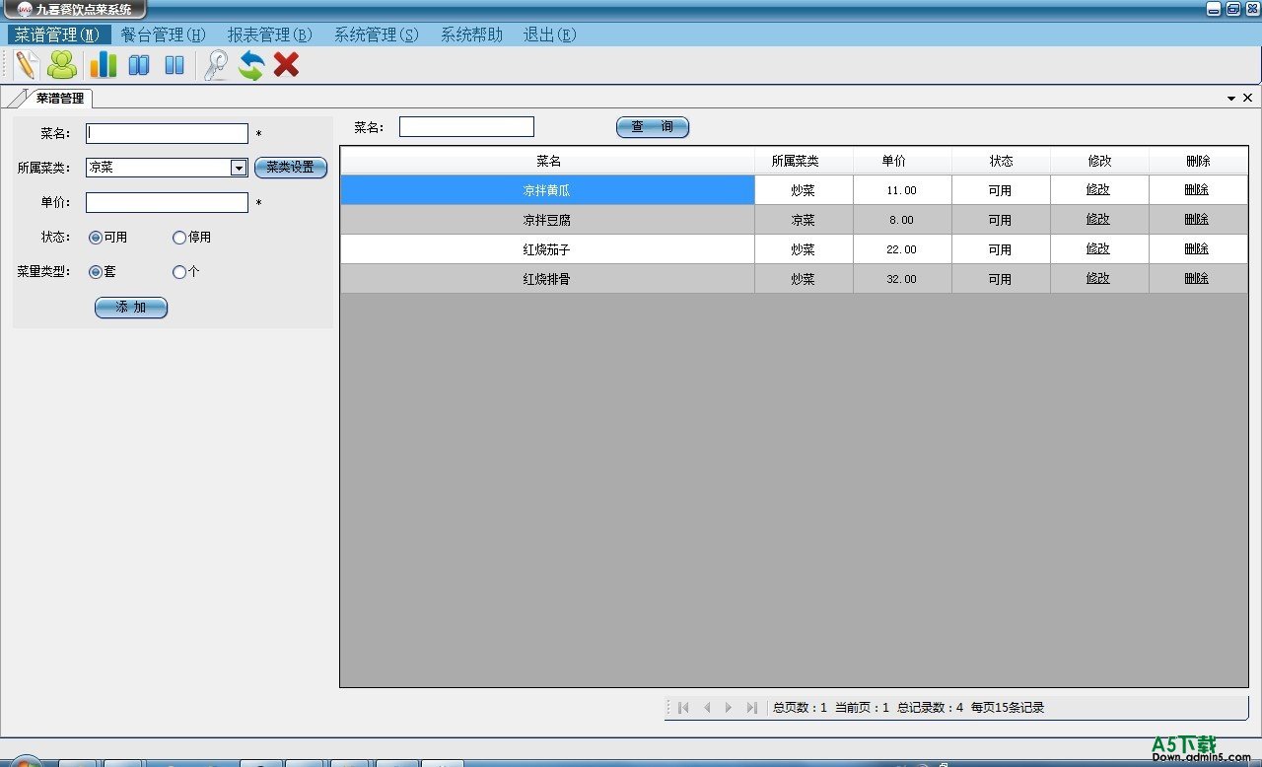This screenshot has height=767, width=1262.
Task: Click 修改 in the 凉拌黄瓜 row
Action: [x=1098, y=190]
